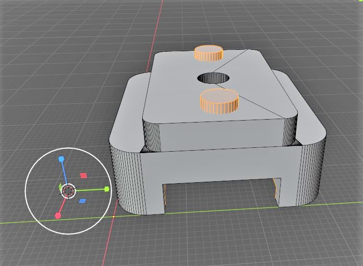Click the small blue plane gizmo square
This screenshot has width=363, height=266.
pos(82,201)
